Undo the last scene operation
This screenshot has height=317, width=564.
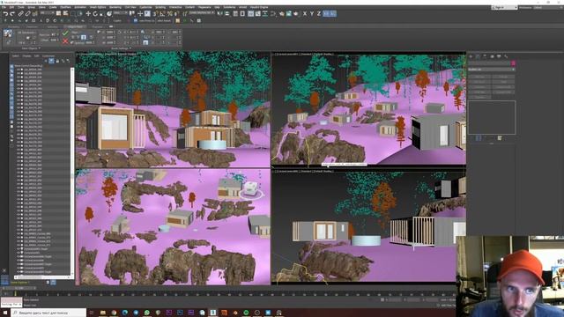(5, 14)
